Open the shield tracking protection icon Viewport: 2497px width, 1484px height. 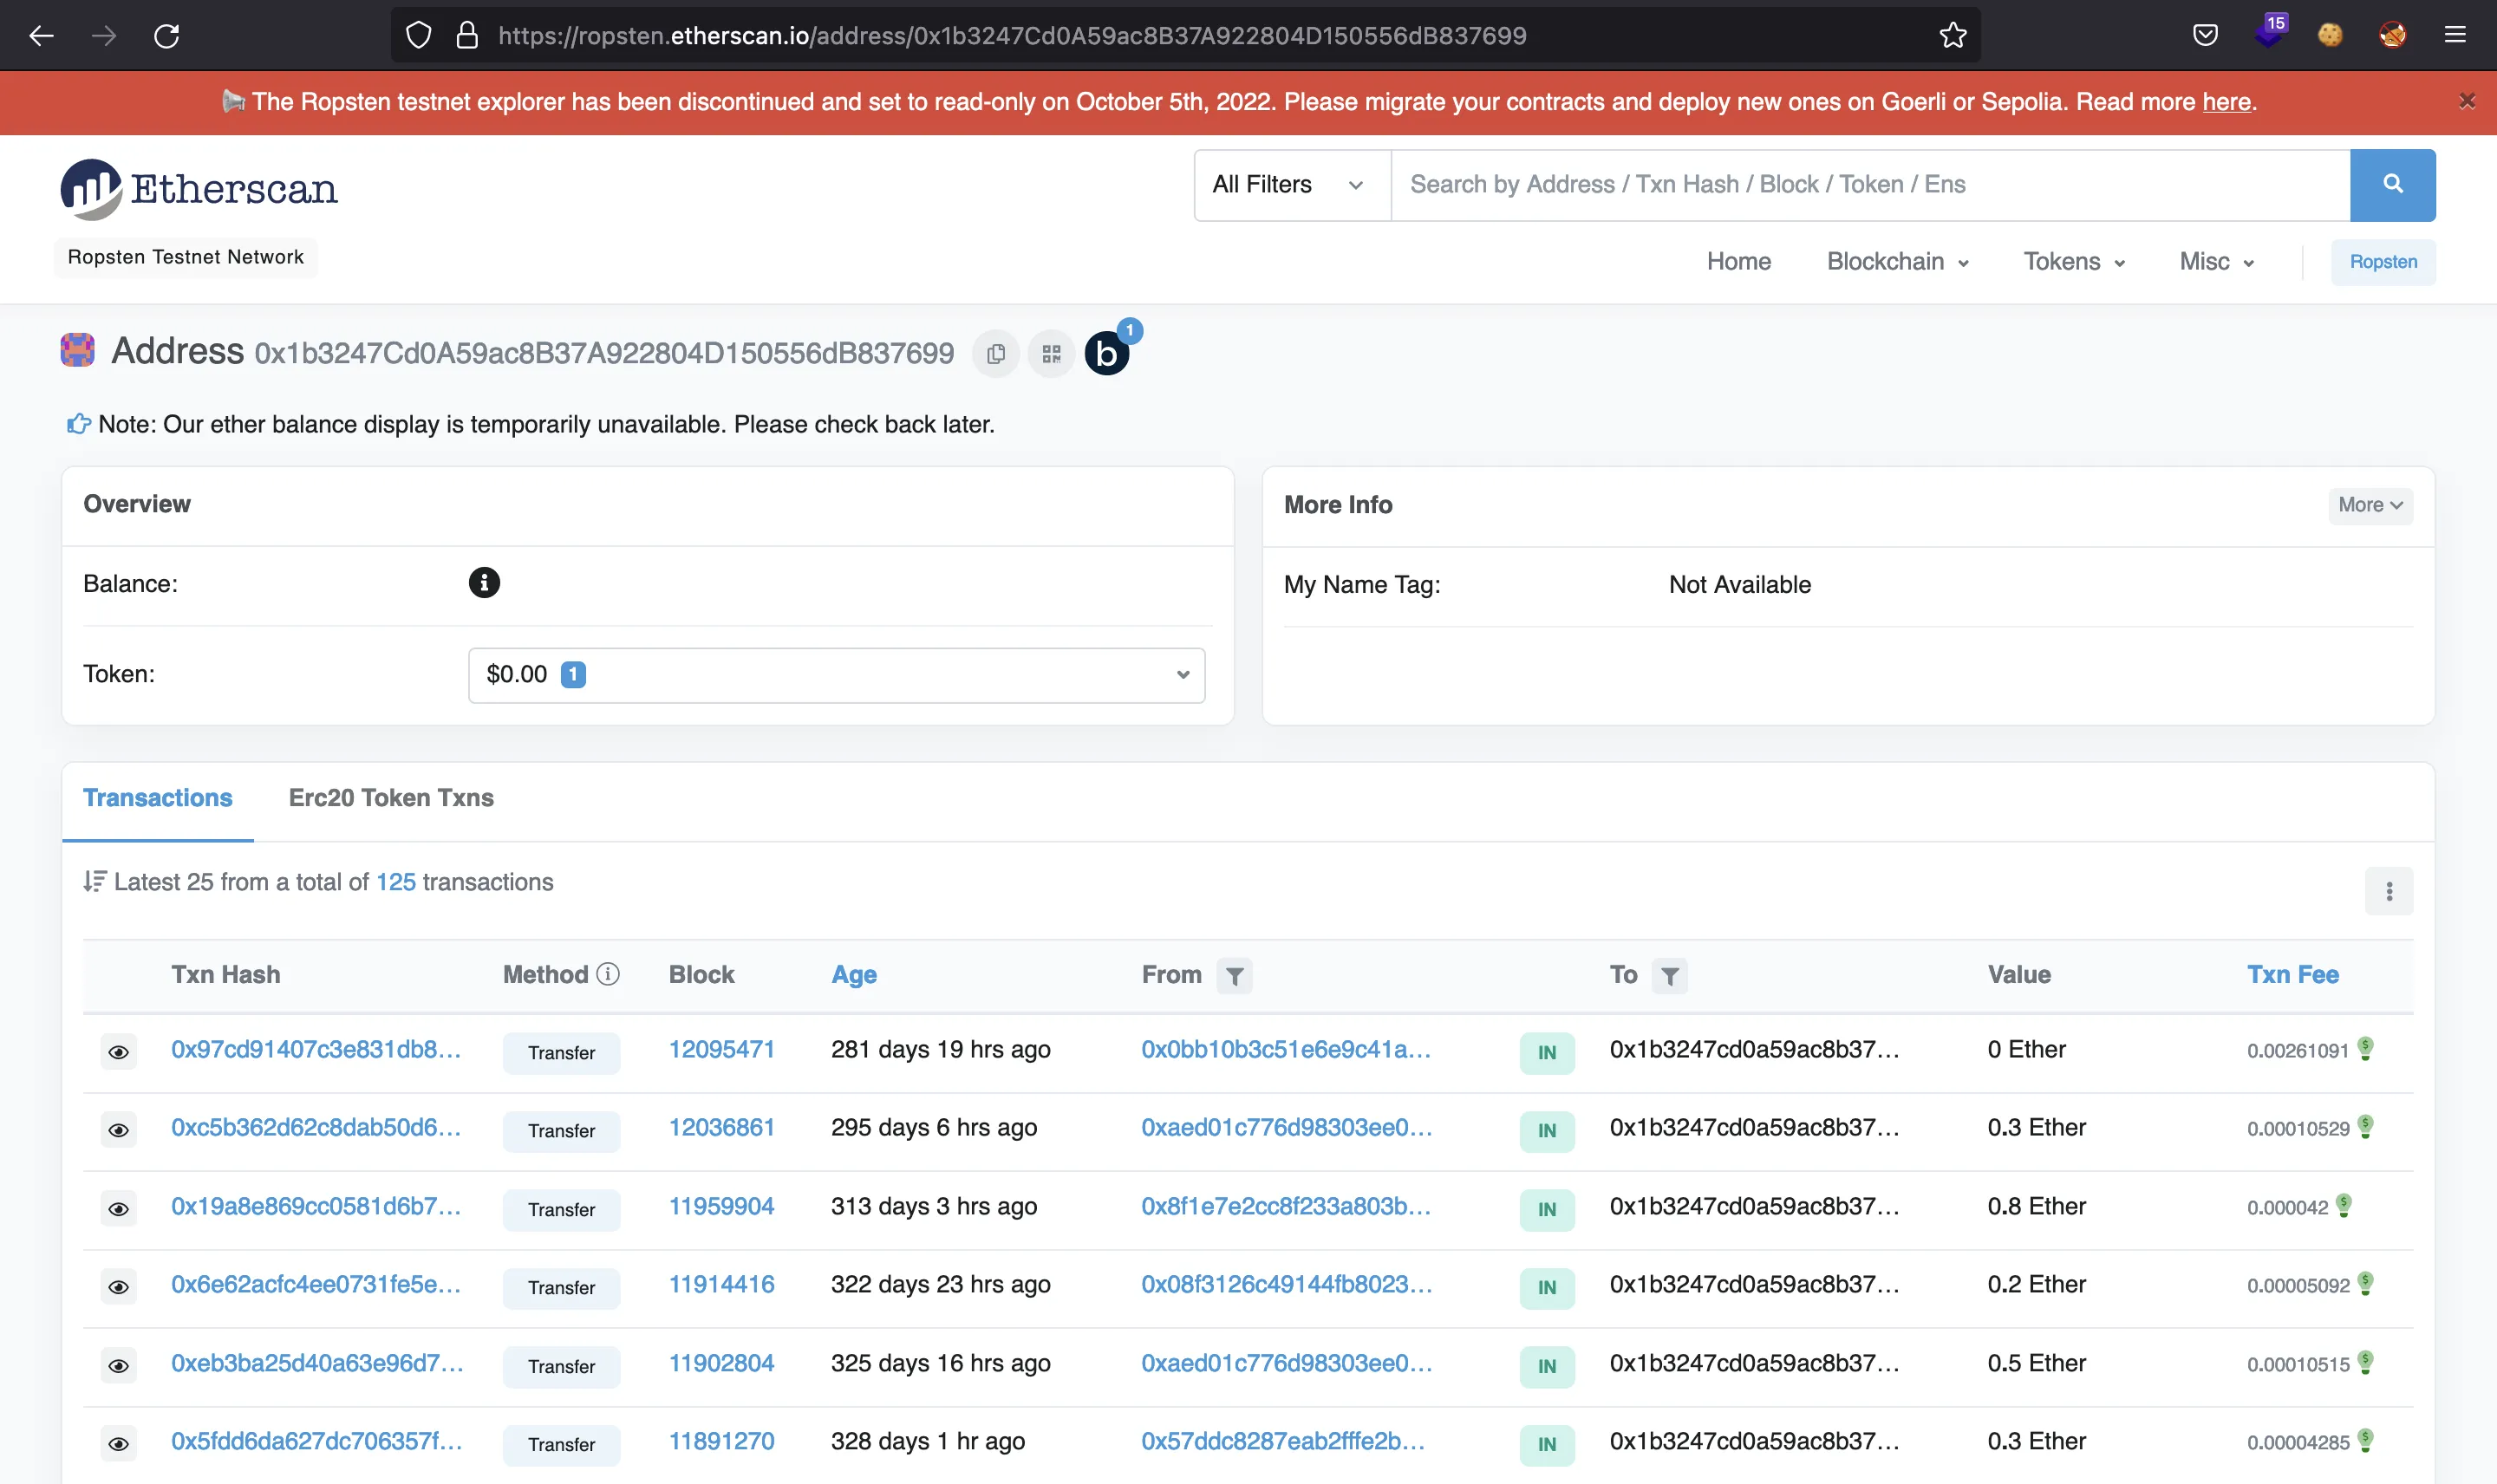pos(418,36)
